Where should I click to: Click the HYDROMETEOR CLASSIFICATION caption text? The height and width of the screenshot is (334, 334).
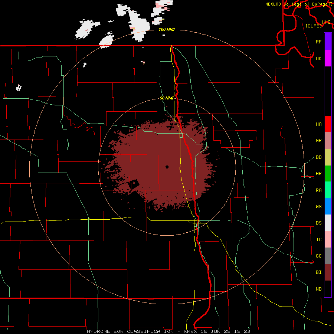click(130, 331)
